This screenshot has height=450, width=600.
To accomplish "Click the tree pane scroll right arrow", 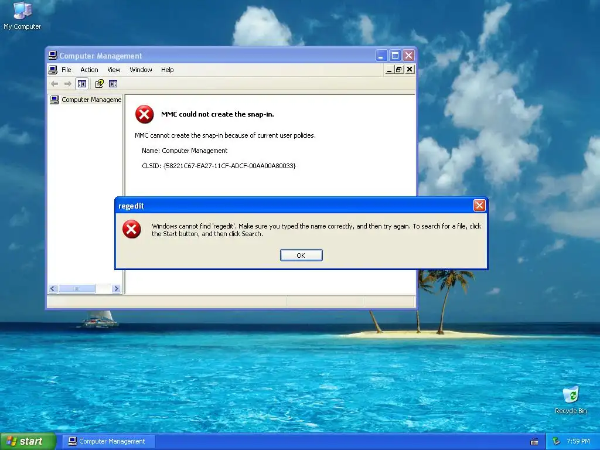I will (x=117, y=288).
